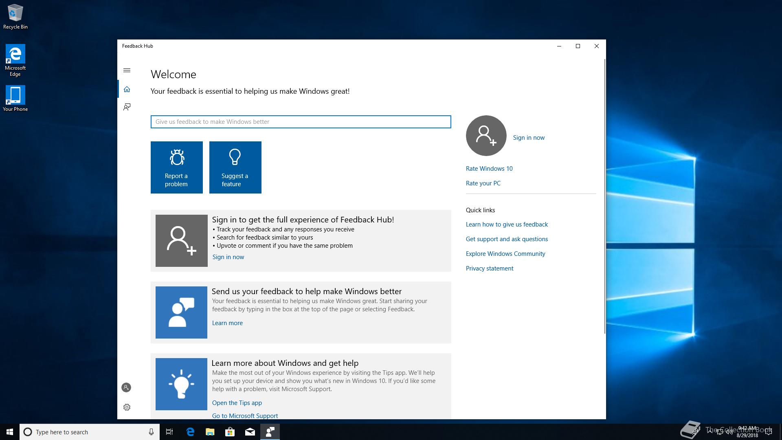
Task: Open Mail app from taskbar
Action: tap(250, 432)
